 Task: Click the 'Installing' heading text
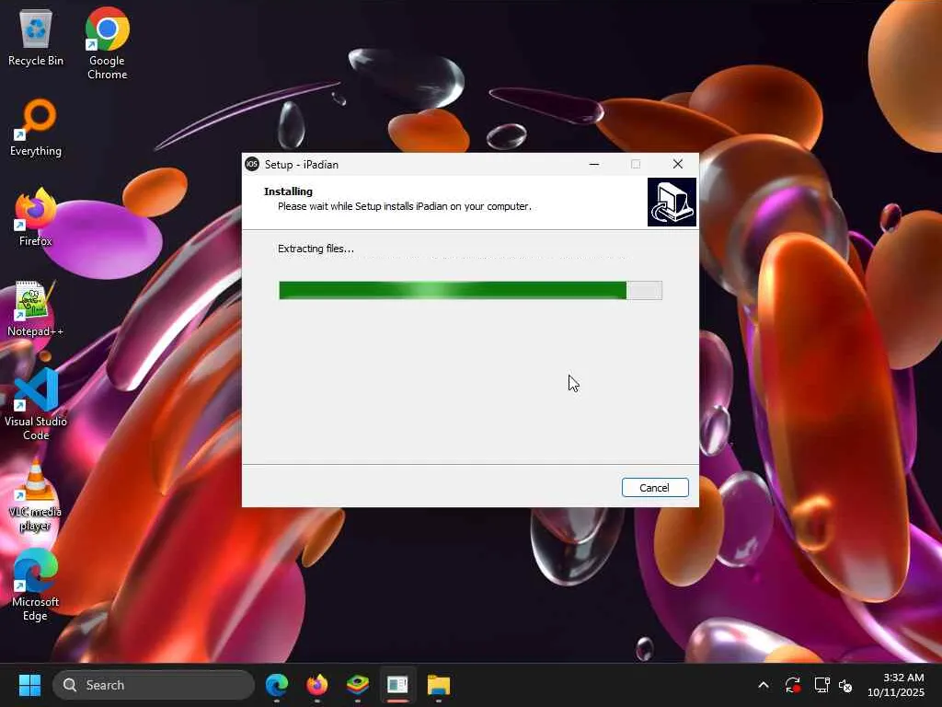click(x=288, y=191)
